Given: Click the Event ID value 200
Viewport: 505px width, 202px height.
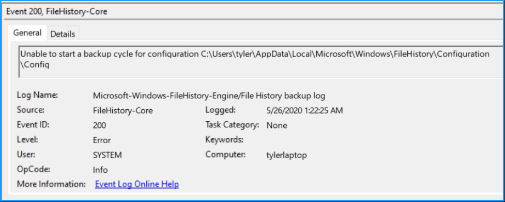Looking at the screenshot, I should pyautogui.click(x=100, y=125).
